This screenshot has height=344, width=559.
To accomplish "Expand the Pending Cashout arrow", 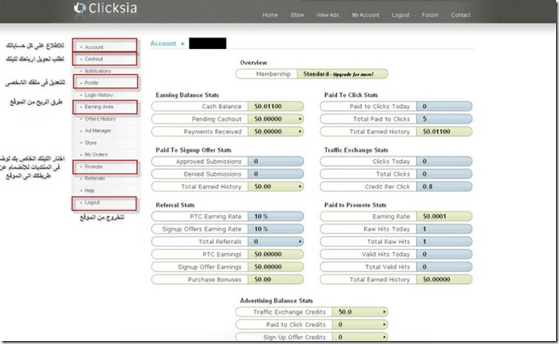I will 300,119.
